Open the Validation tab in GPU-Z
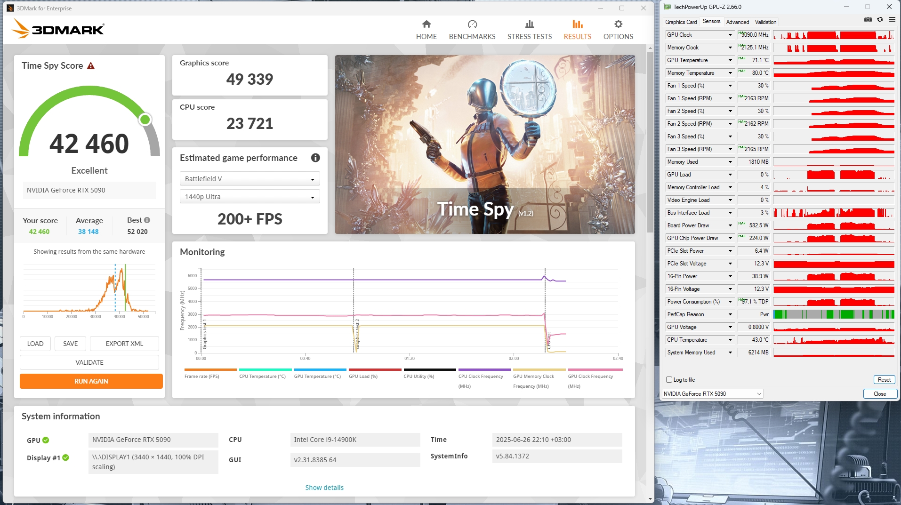 [x=765, y=22]
